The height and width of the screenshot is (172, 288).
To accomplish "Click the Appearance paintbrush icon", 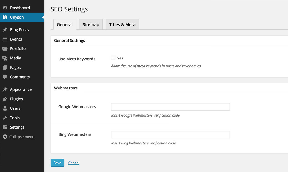I will 5,89.
